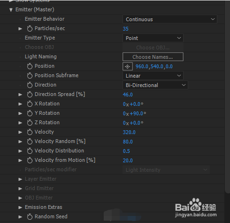
Task: Toggle the Position stopwatch
Action: tap(30, 66)
